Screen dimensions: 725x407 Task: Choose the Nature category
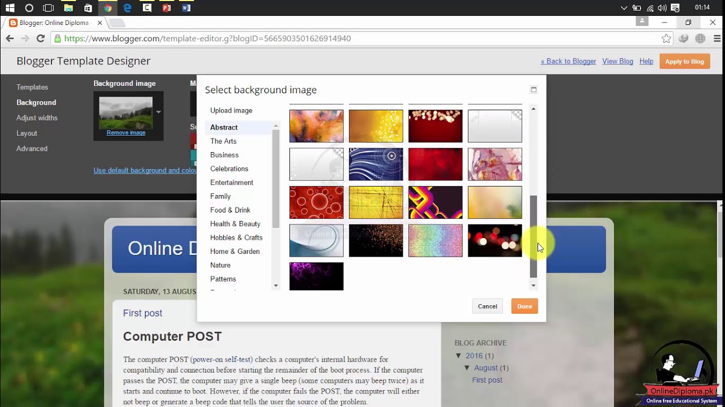coord(220,265)
